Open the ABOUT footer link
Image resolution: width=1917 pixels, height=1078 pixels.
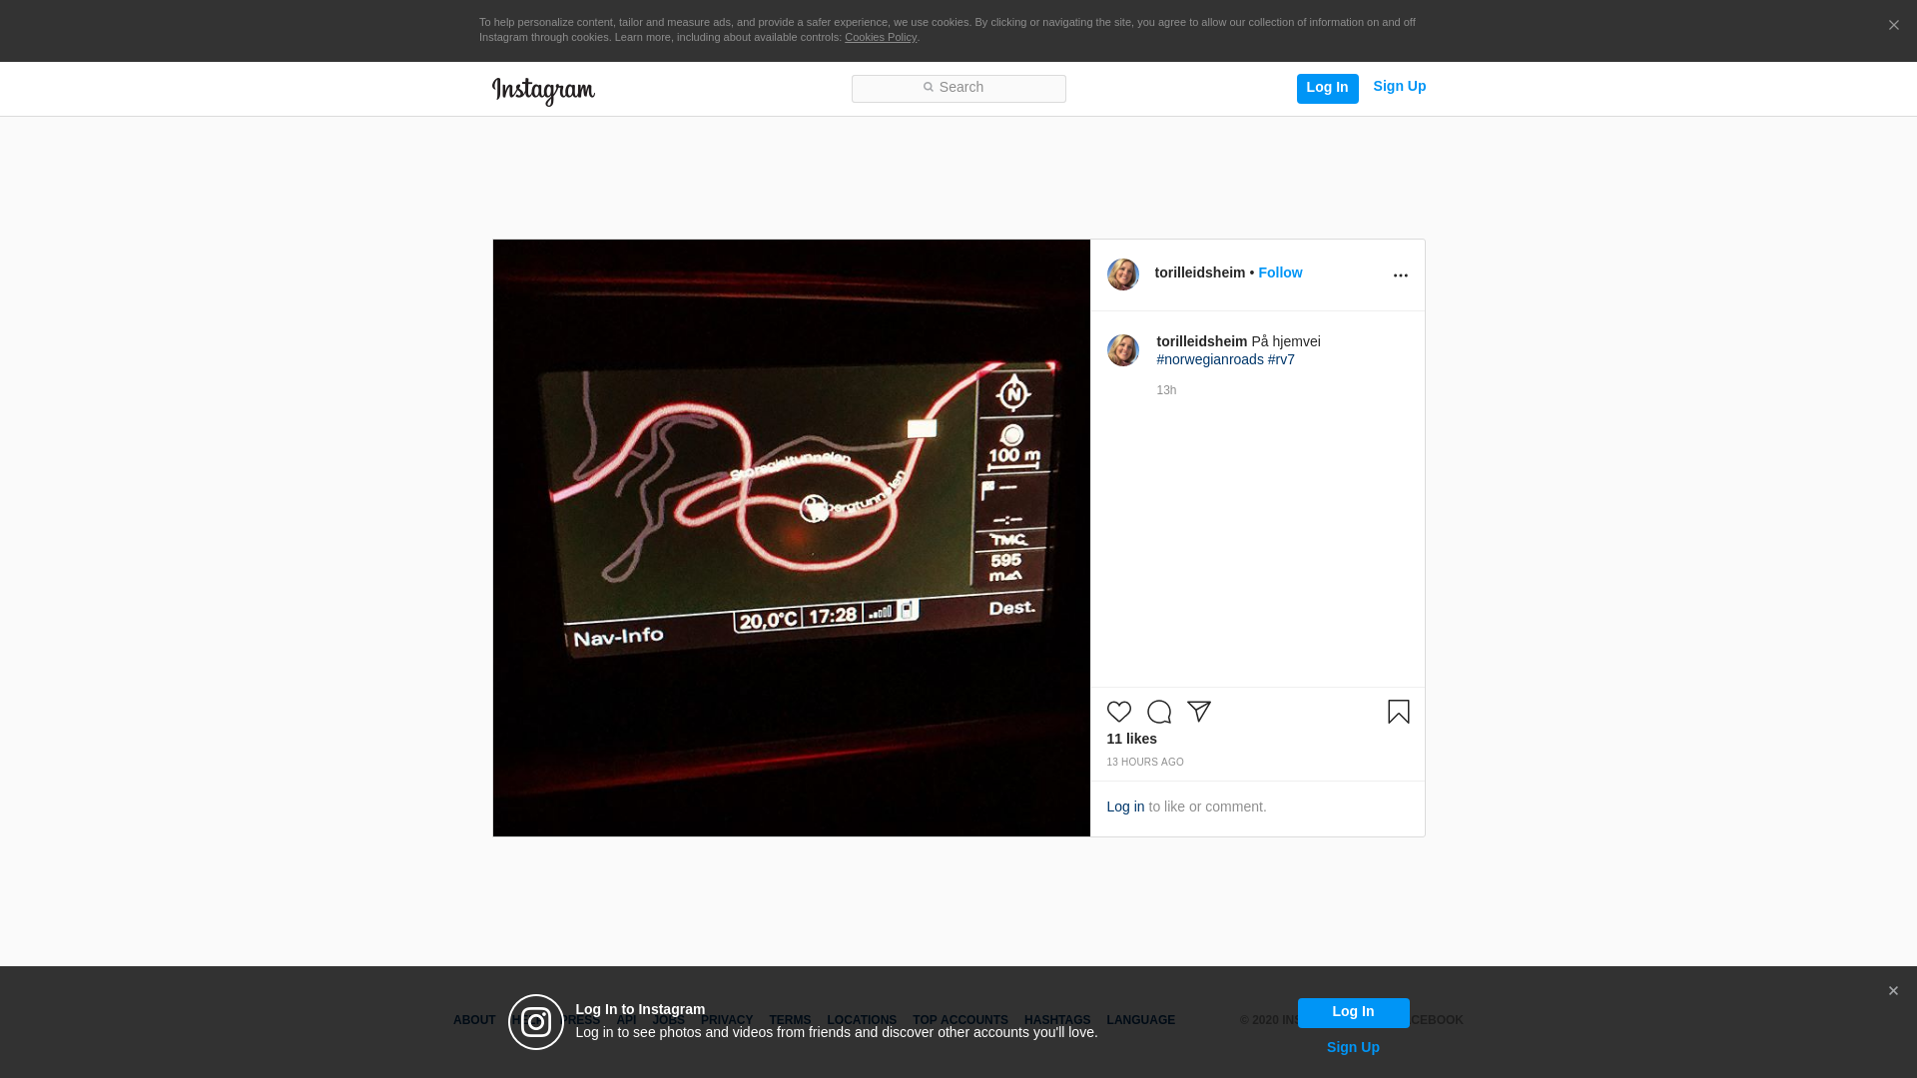click(x=474, y=1020)
